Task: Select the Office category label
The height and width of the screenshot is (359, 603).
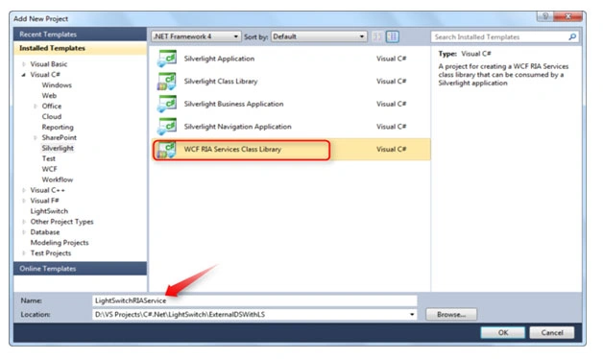Action: [52, 107]
